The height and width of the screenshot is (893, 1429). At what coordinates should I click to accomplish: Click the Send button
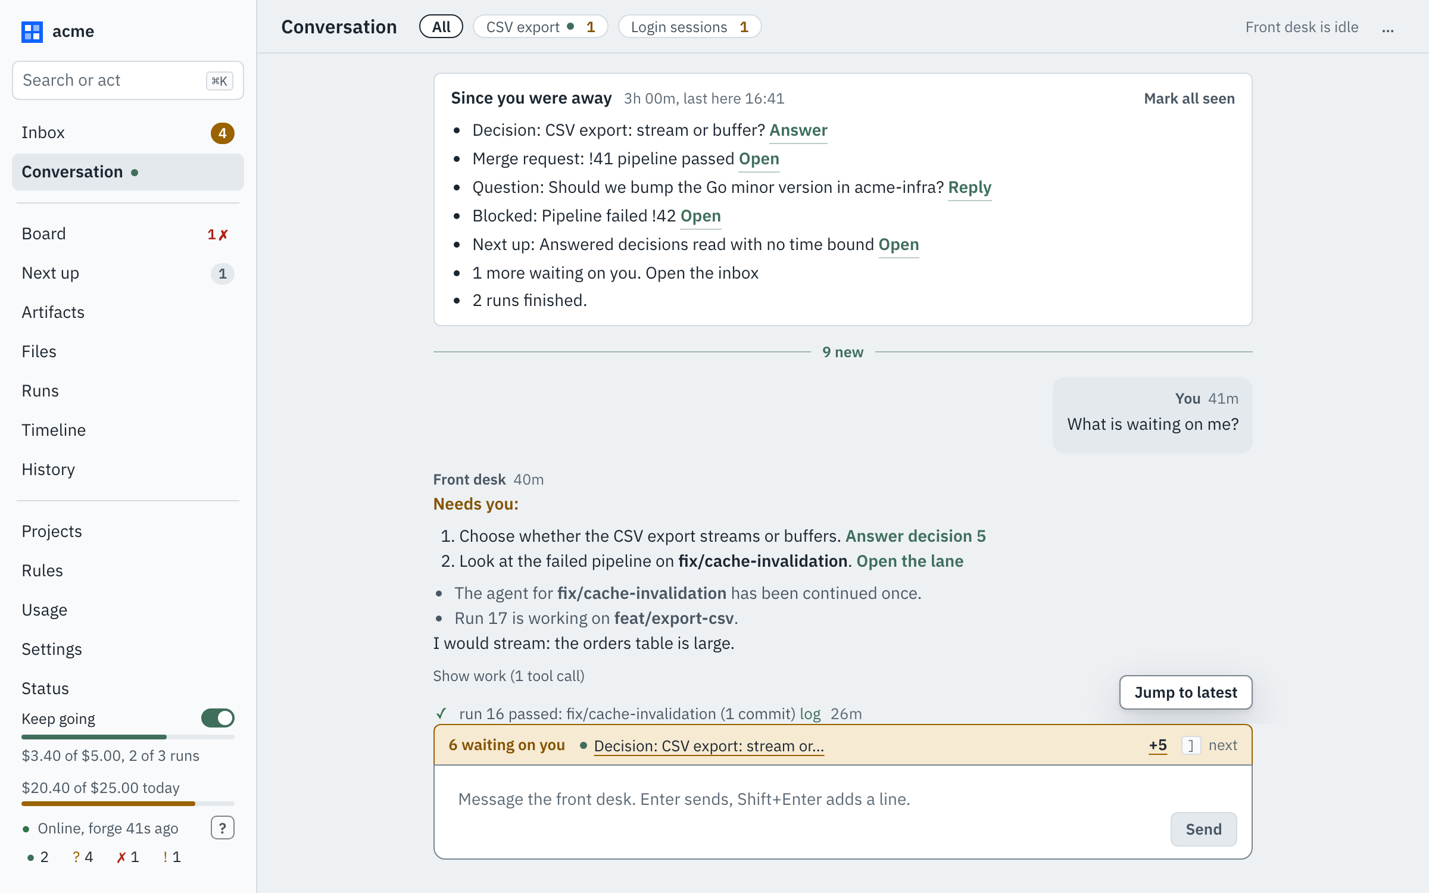tap(1203, 829)
